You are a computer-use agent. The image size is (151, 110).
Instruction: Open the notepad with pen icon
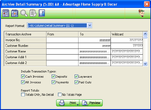click(33, 13)
